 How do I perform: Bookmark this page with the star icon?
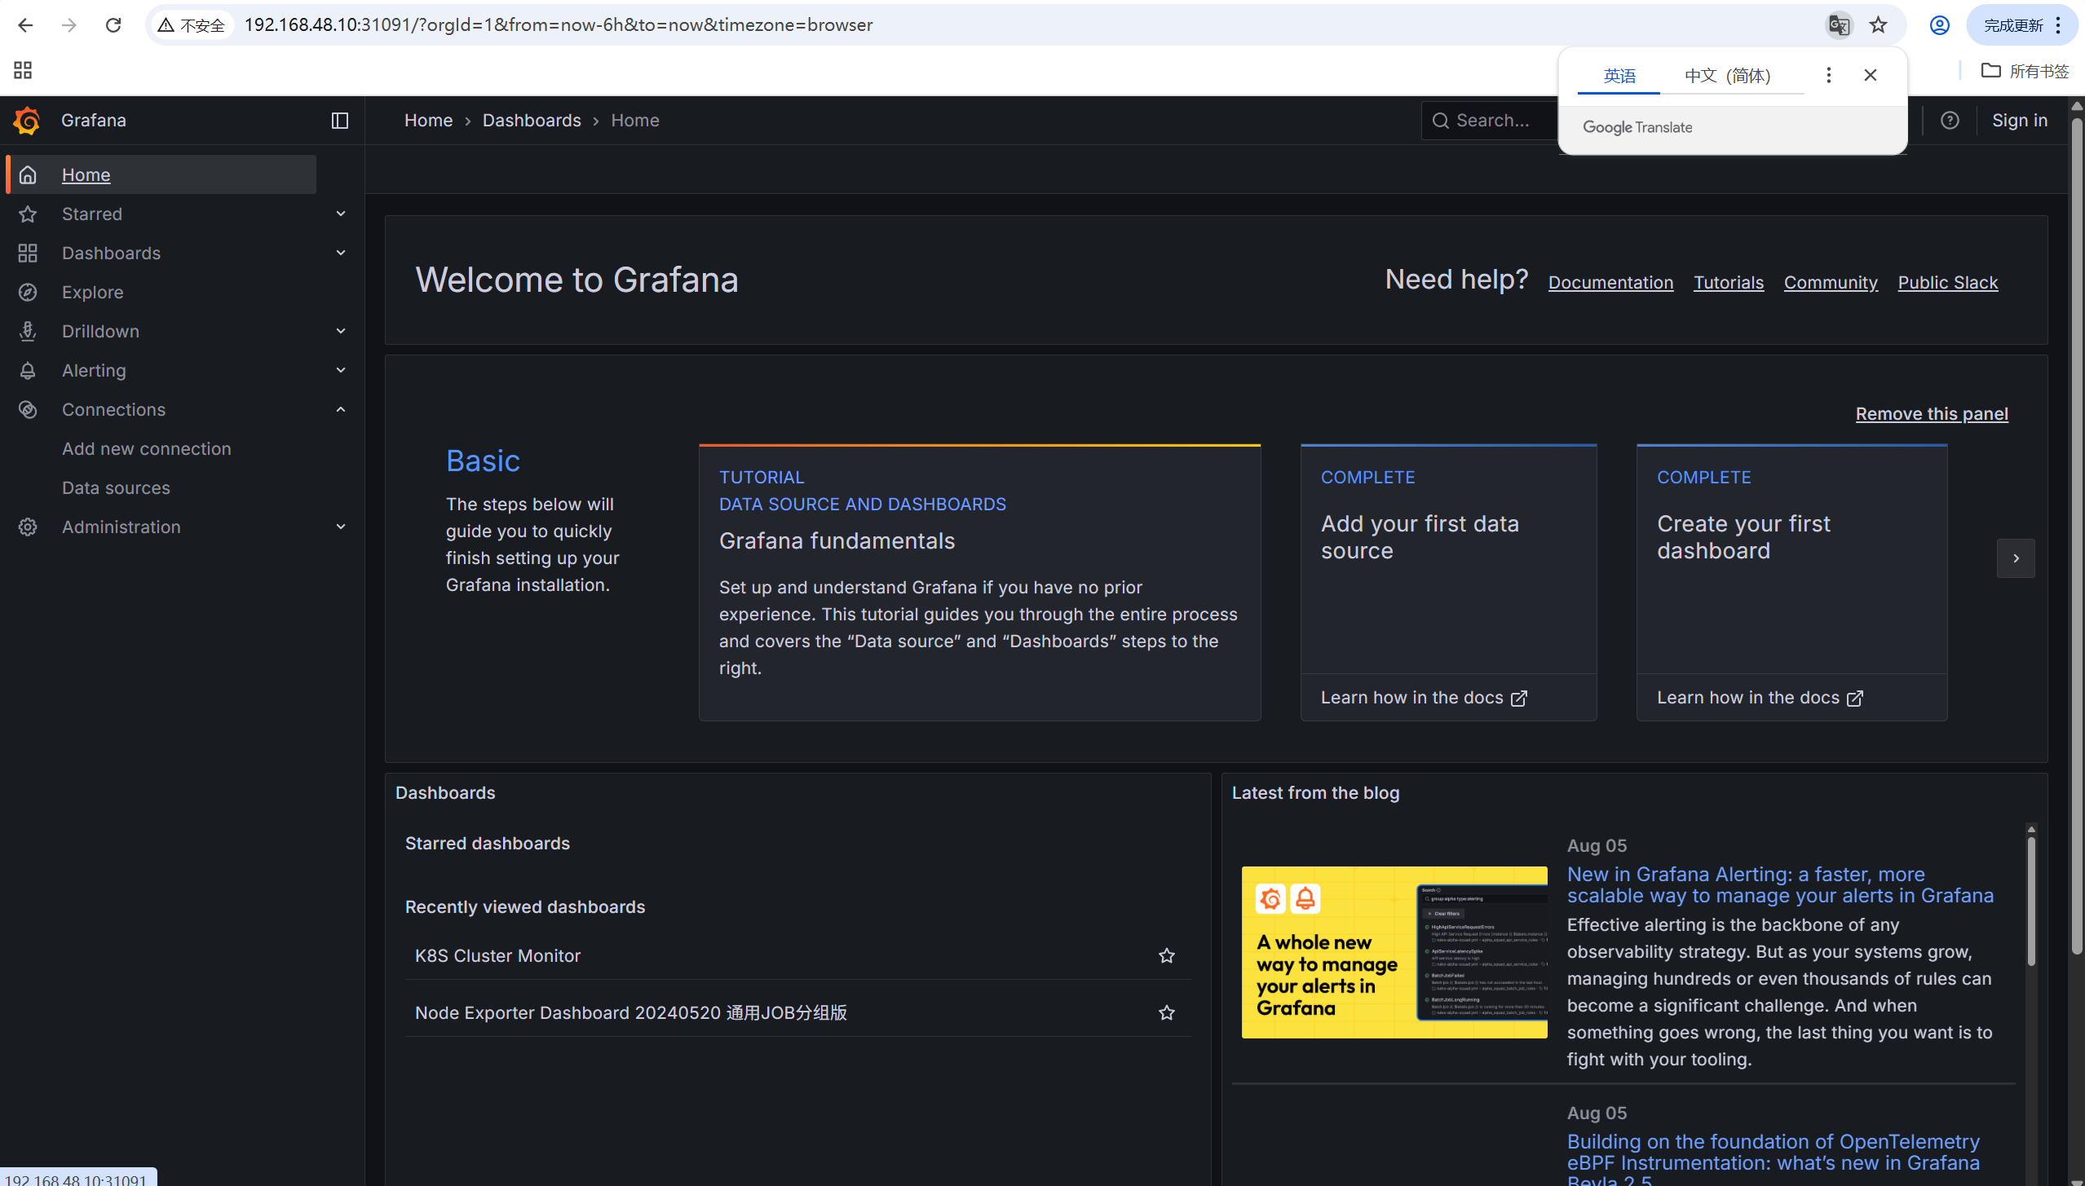click(x=1879, y=25)
